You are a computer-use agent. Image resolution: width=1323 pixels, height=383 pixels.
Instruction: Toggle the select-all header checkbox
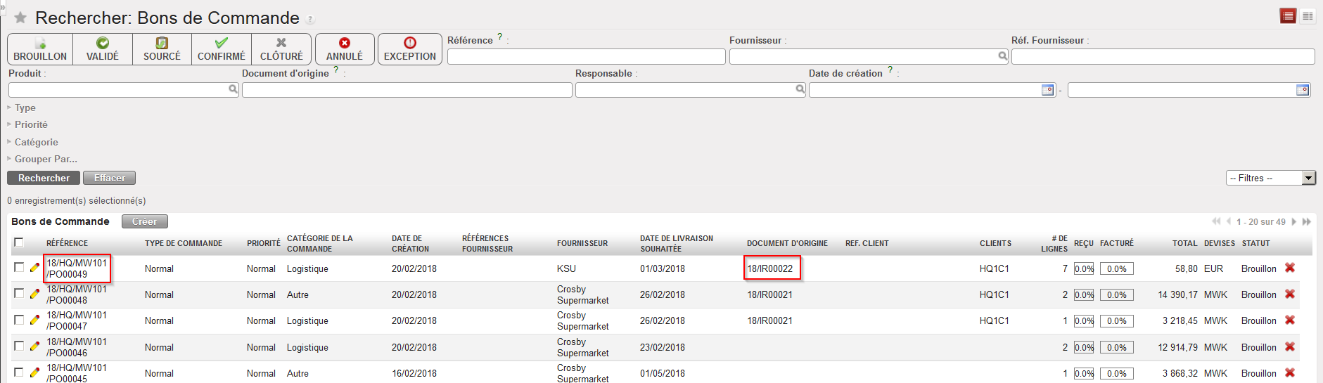19,242
